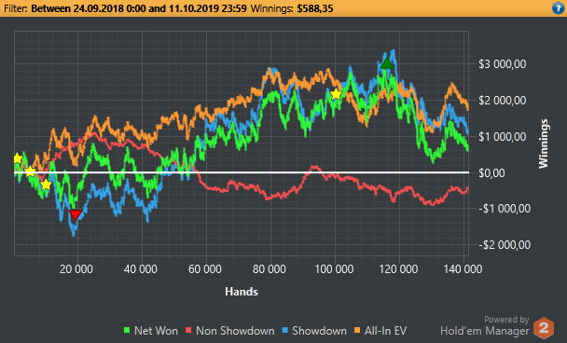Click the $0,00 axis label
This screenshot has width=567, height=343.
click(x=492, y=172)
